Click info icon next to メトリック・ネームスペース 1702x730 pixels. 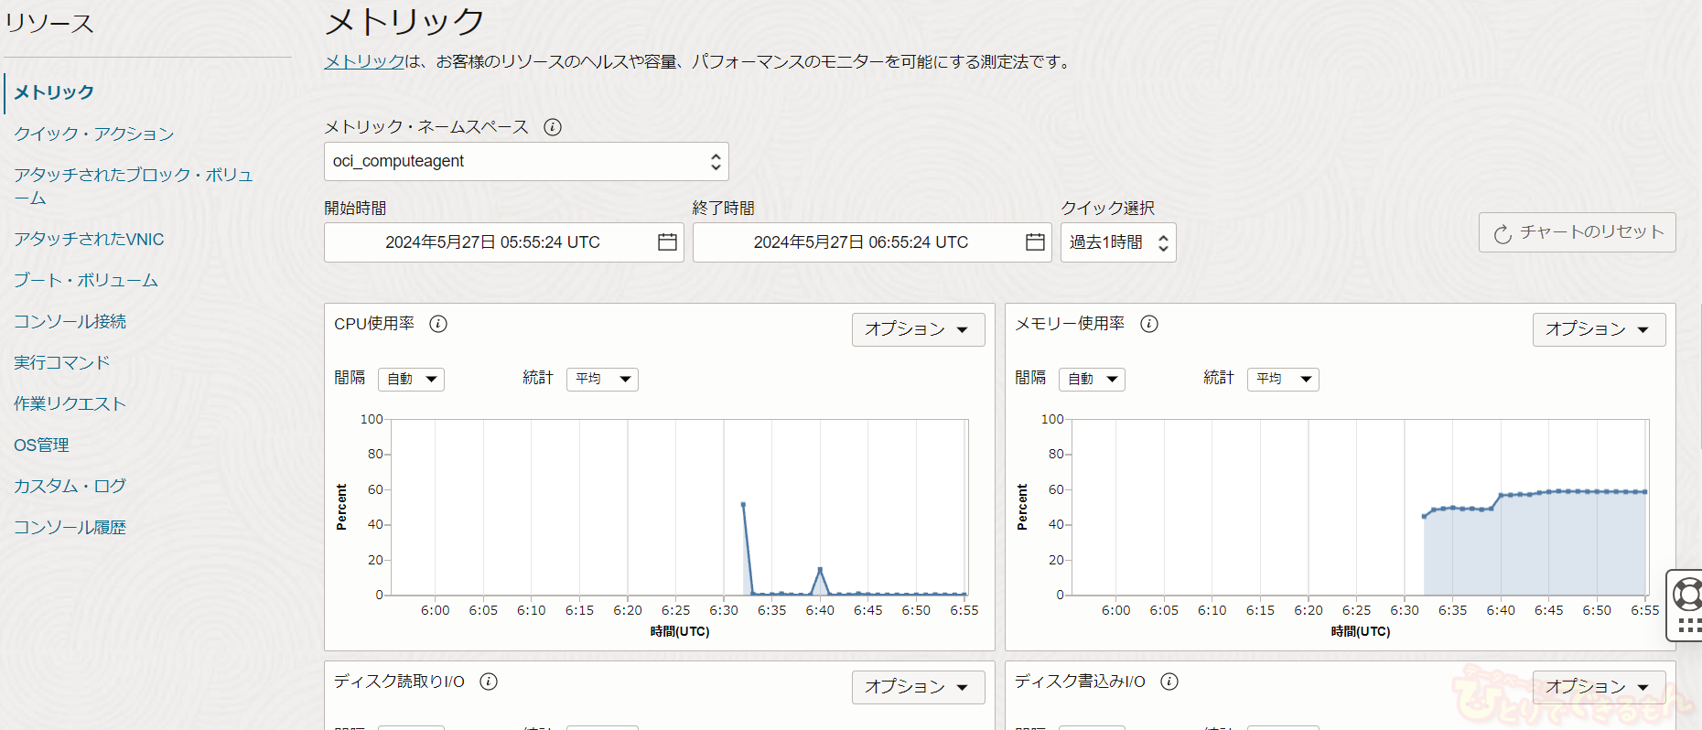553,127
